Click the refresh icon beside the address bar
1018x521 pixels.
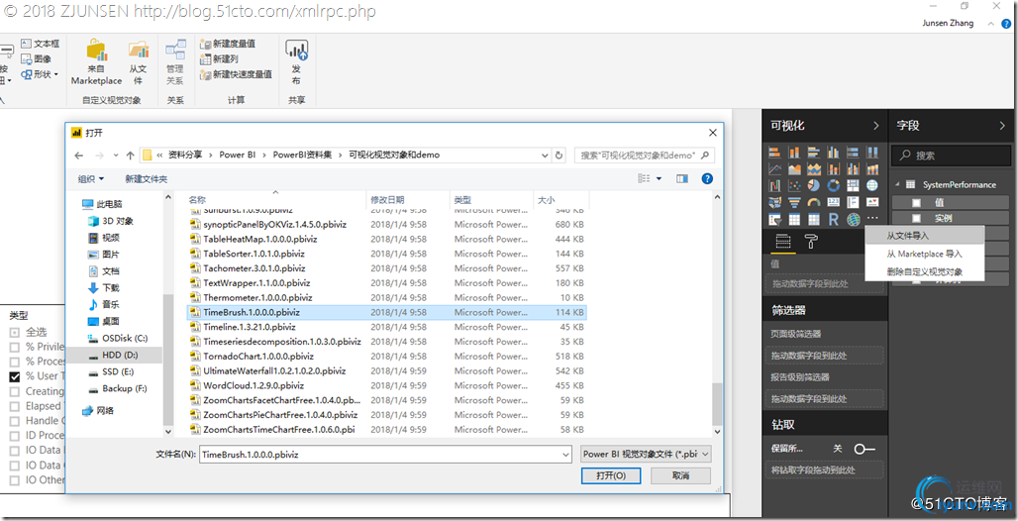(559, 156)
